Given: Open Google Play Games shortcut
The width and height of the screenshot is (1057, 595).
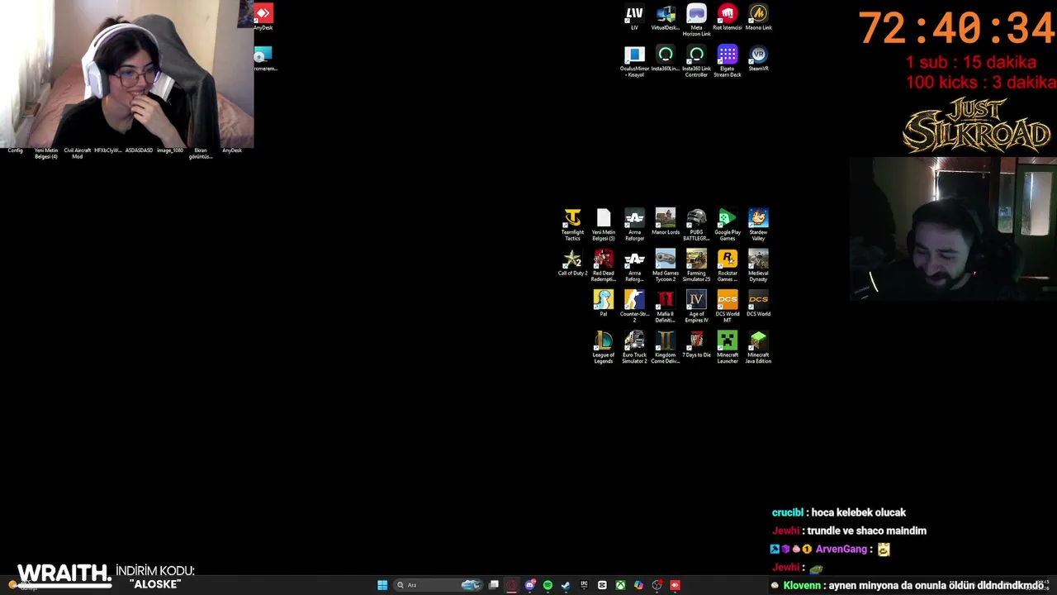Looking at the screenshot, I should click(728, 225).
